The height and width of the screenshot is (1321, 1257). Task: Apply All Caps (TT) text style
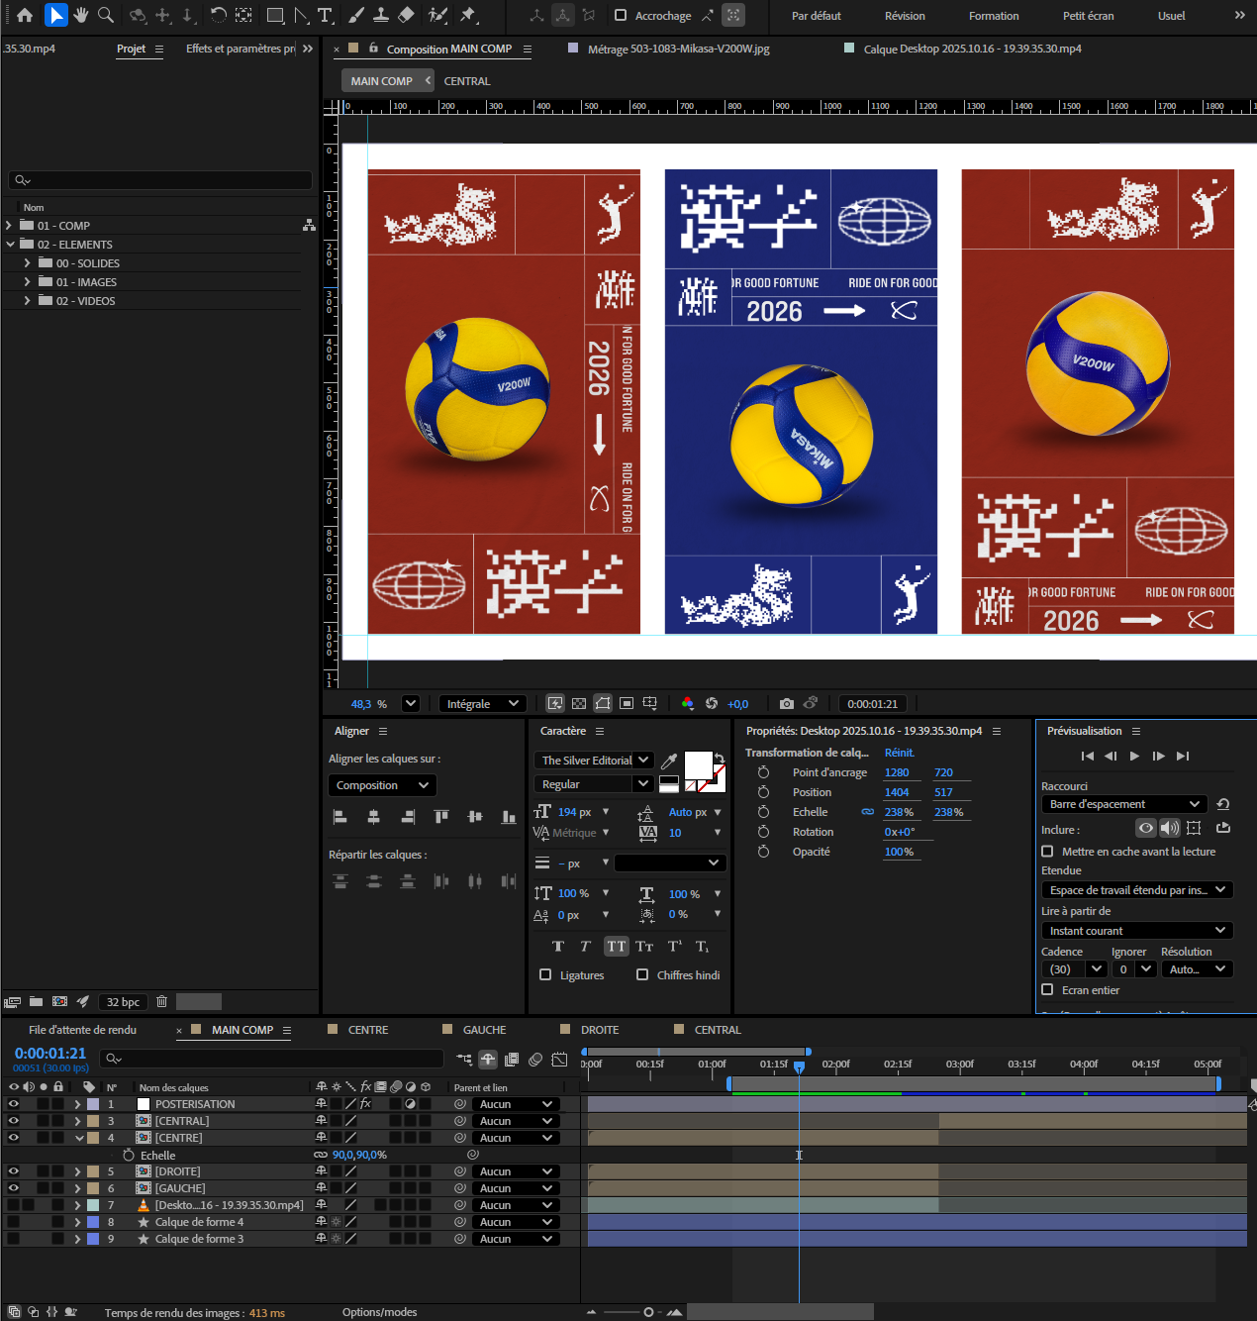click(x=617, y=947)
